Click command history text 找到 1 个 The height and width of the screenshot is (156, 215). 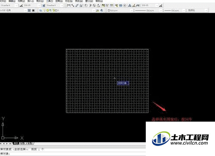37,149
